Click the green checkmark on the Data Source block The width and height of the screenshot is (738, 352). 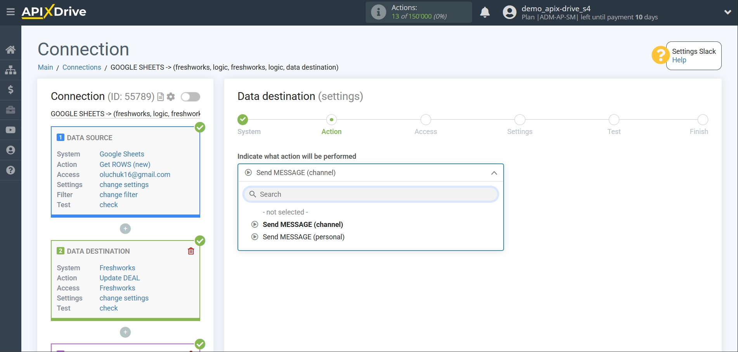(x=200, y=127)
